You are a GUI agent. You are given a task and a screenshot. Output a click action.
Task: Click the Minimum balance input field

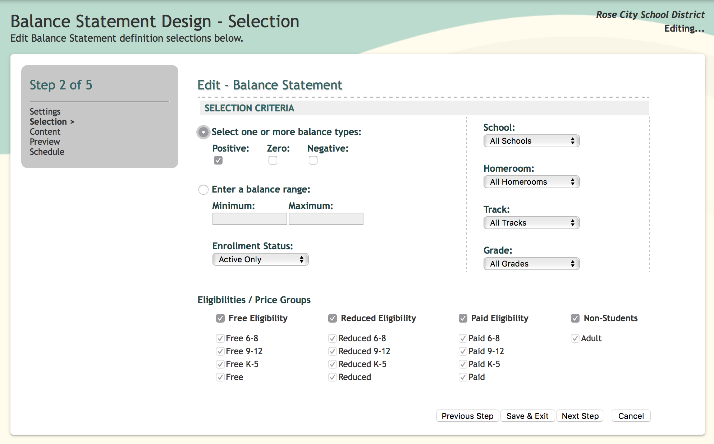[x=250, y=219]
